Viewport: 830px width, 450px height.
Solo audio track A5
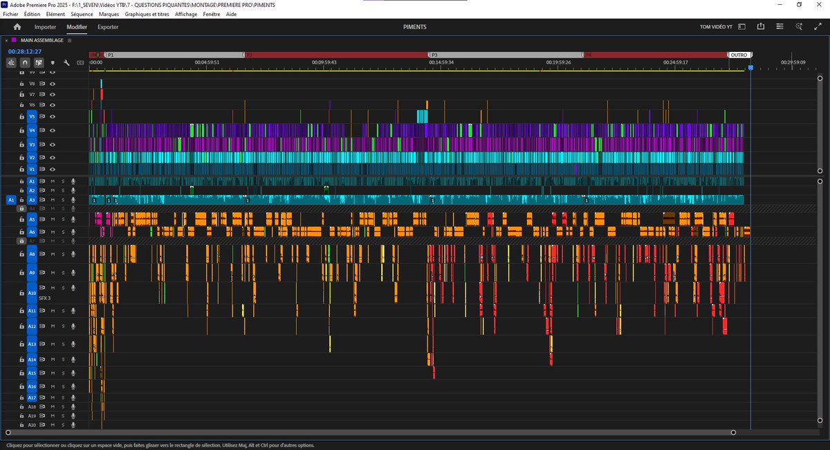(62, 219)
